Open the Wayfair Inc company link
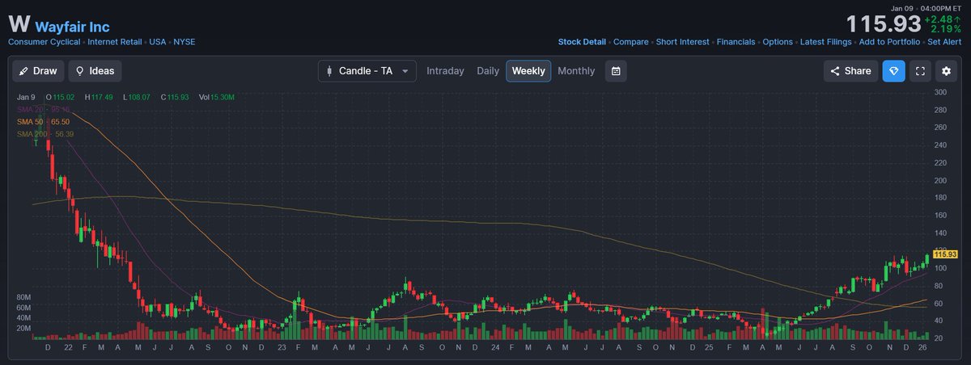971x365 pixels. (x=72, y=27)
